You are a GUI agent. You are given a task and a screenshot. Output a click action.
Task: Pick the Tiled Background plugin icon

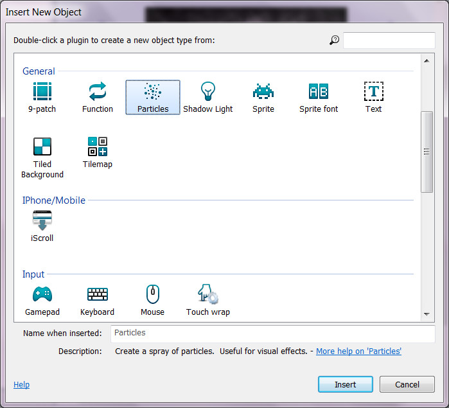click(42, 146)
